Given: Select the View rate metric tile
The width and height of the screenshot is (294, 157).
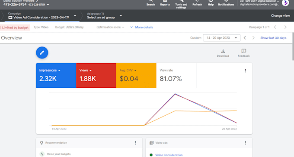Looking at the screenshot, I should 176,75.
